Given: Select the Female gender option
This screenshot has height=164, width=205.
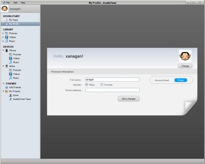Looking at the screenshot, I should (102, 85).
